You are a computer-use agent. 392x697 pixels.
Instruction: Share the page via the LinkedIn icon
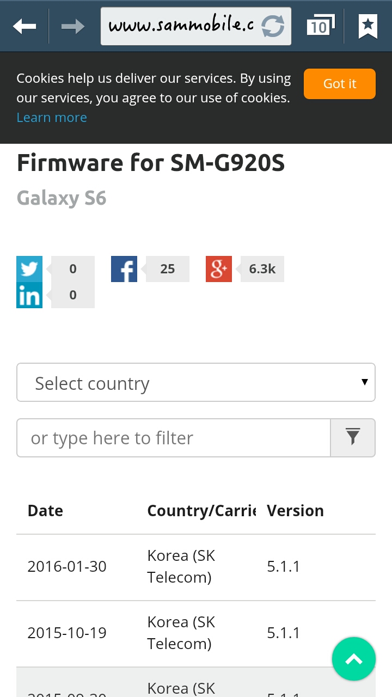29,295
